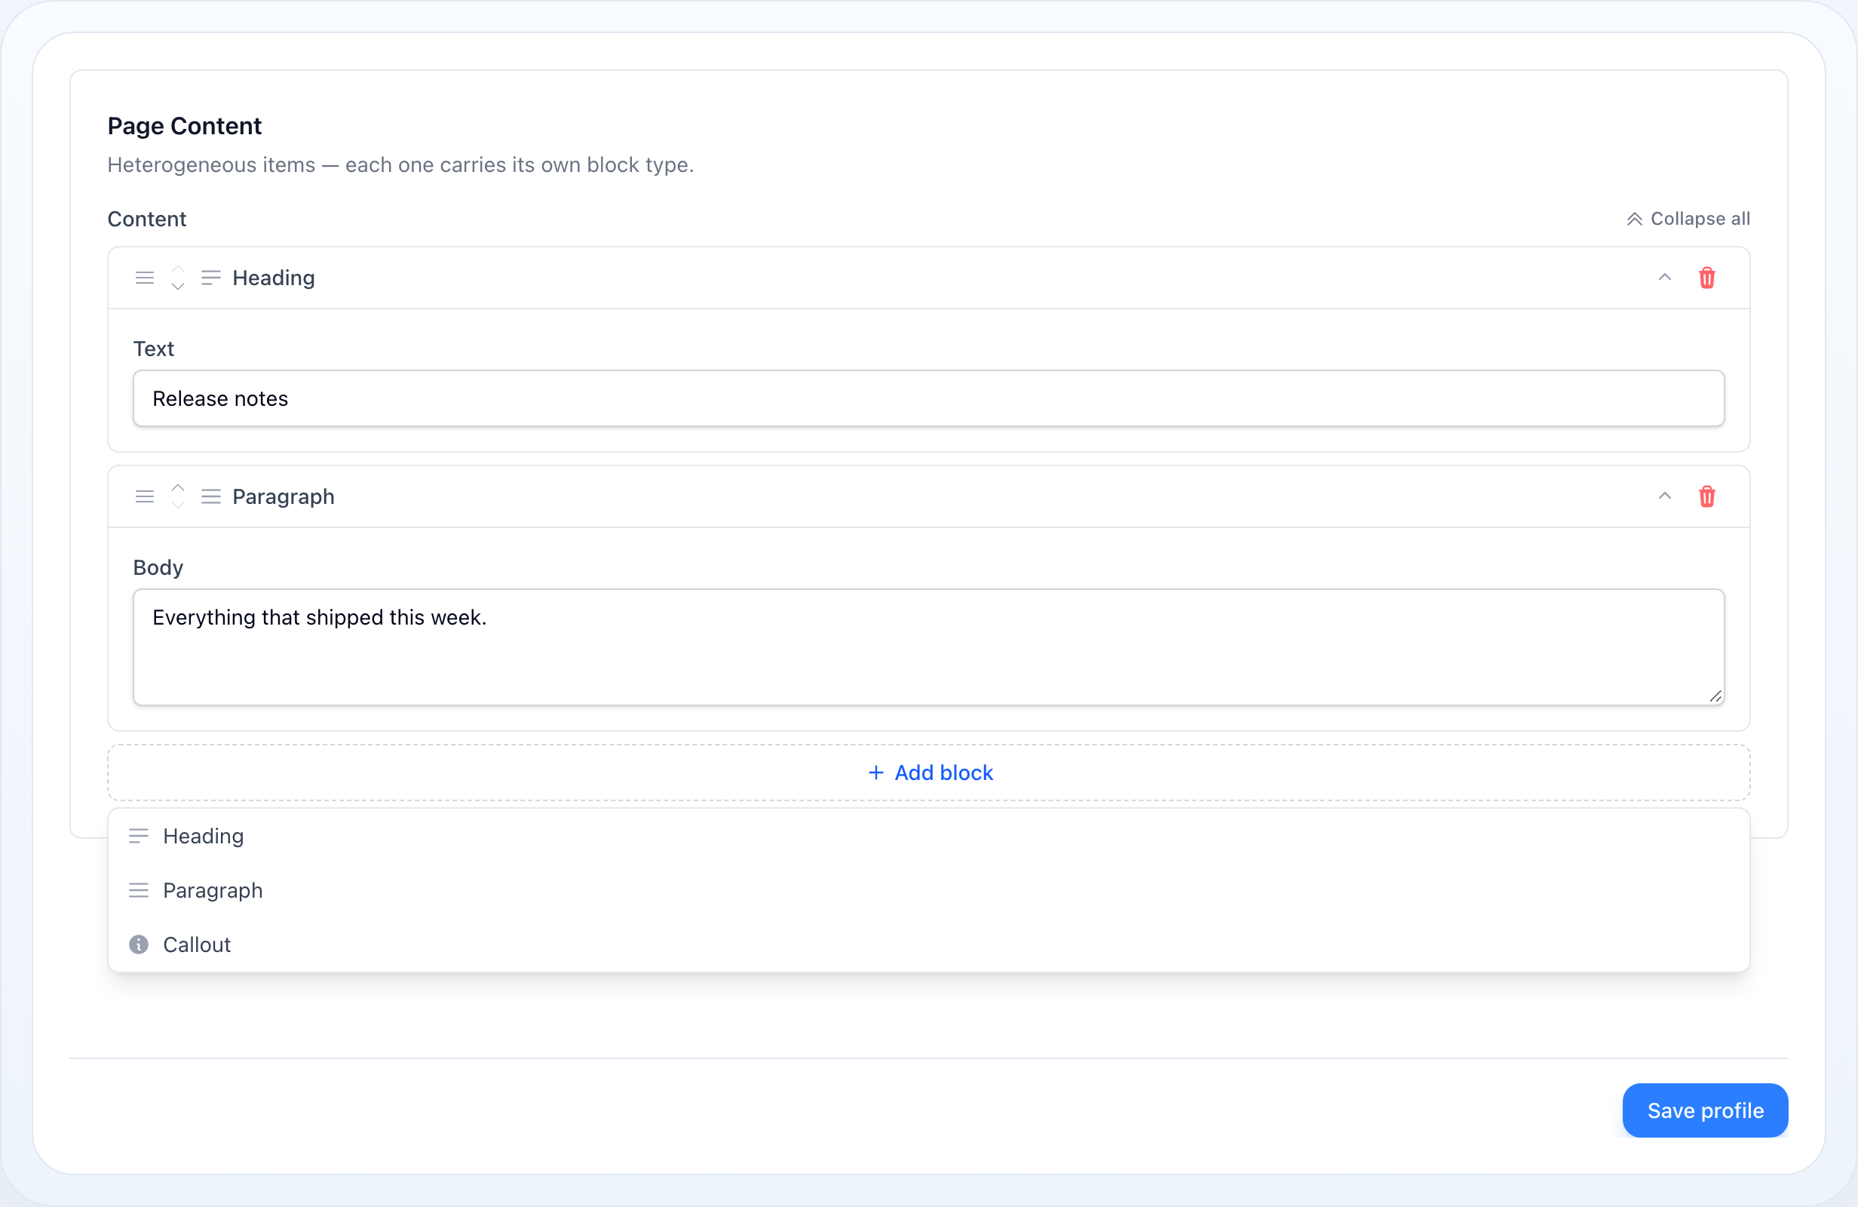Choose Paragraph from the block menu
This screenshot has height=1207, width=1858.
coord(929,891)
